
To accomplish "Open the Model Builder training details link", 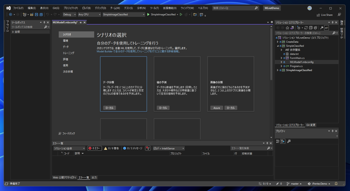I will pos(138,51).
